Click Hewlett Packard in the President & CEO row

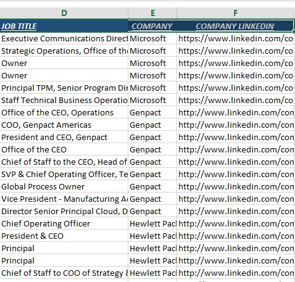[152, 236]
